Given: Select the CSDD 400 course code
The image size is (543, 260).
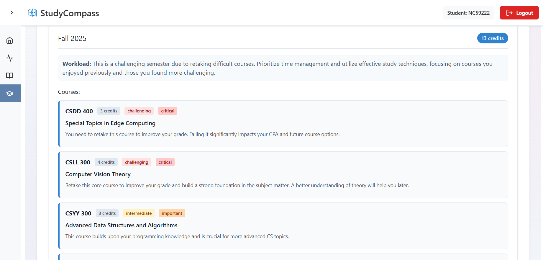Looking at the screenshot, I should [79, 111].
